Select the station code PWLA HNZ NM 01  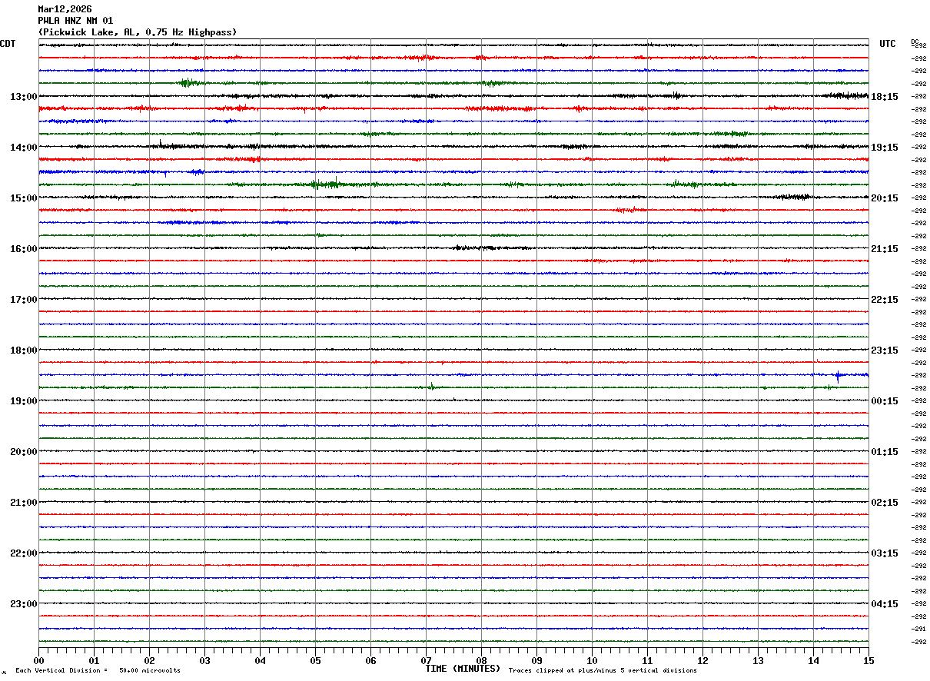coord(75,21)
